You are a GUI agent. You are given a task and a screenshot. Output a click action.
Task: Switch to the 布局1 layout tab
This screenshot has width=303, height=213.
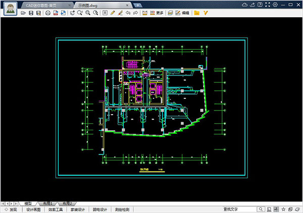tap(48, 203)
